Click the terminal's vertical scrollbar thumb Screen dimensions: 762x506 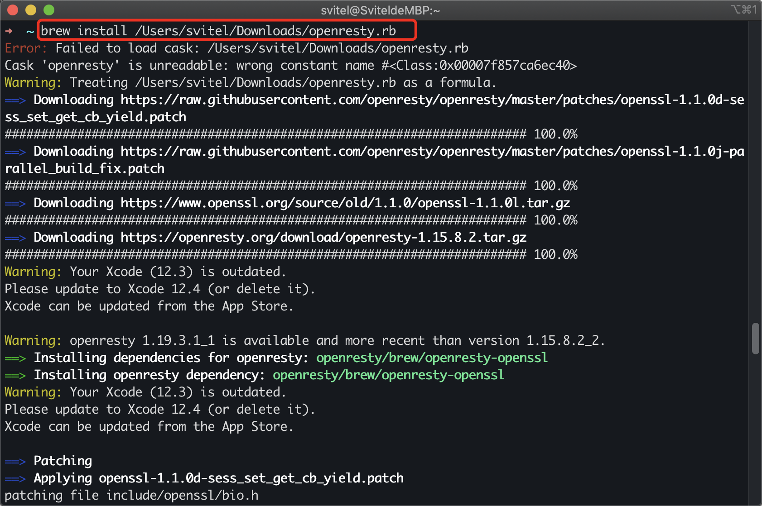click(755, 338)
